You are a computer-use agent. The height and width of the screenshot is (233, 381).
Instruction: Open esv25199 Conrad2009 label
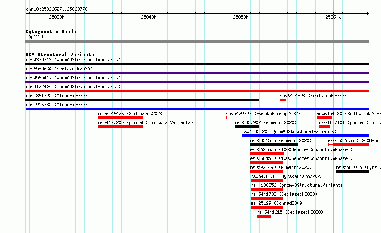277,203
